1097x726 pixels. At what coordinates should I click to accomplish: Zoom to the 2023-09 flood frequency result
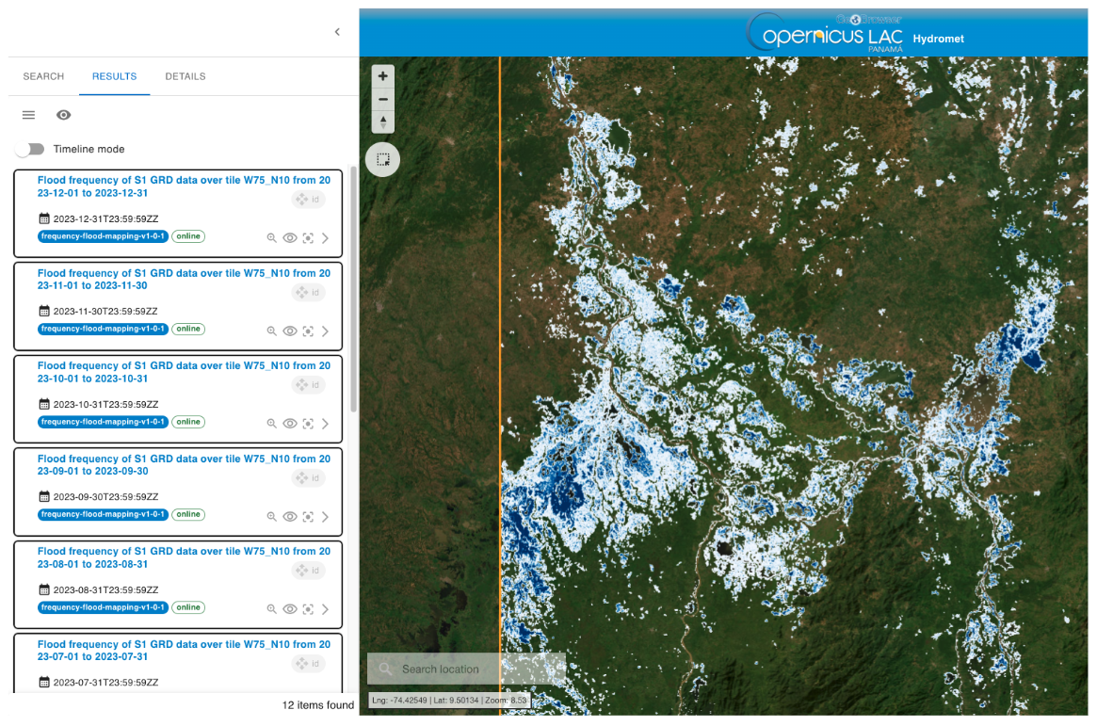pos(271,517)
